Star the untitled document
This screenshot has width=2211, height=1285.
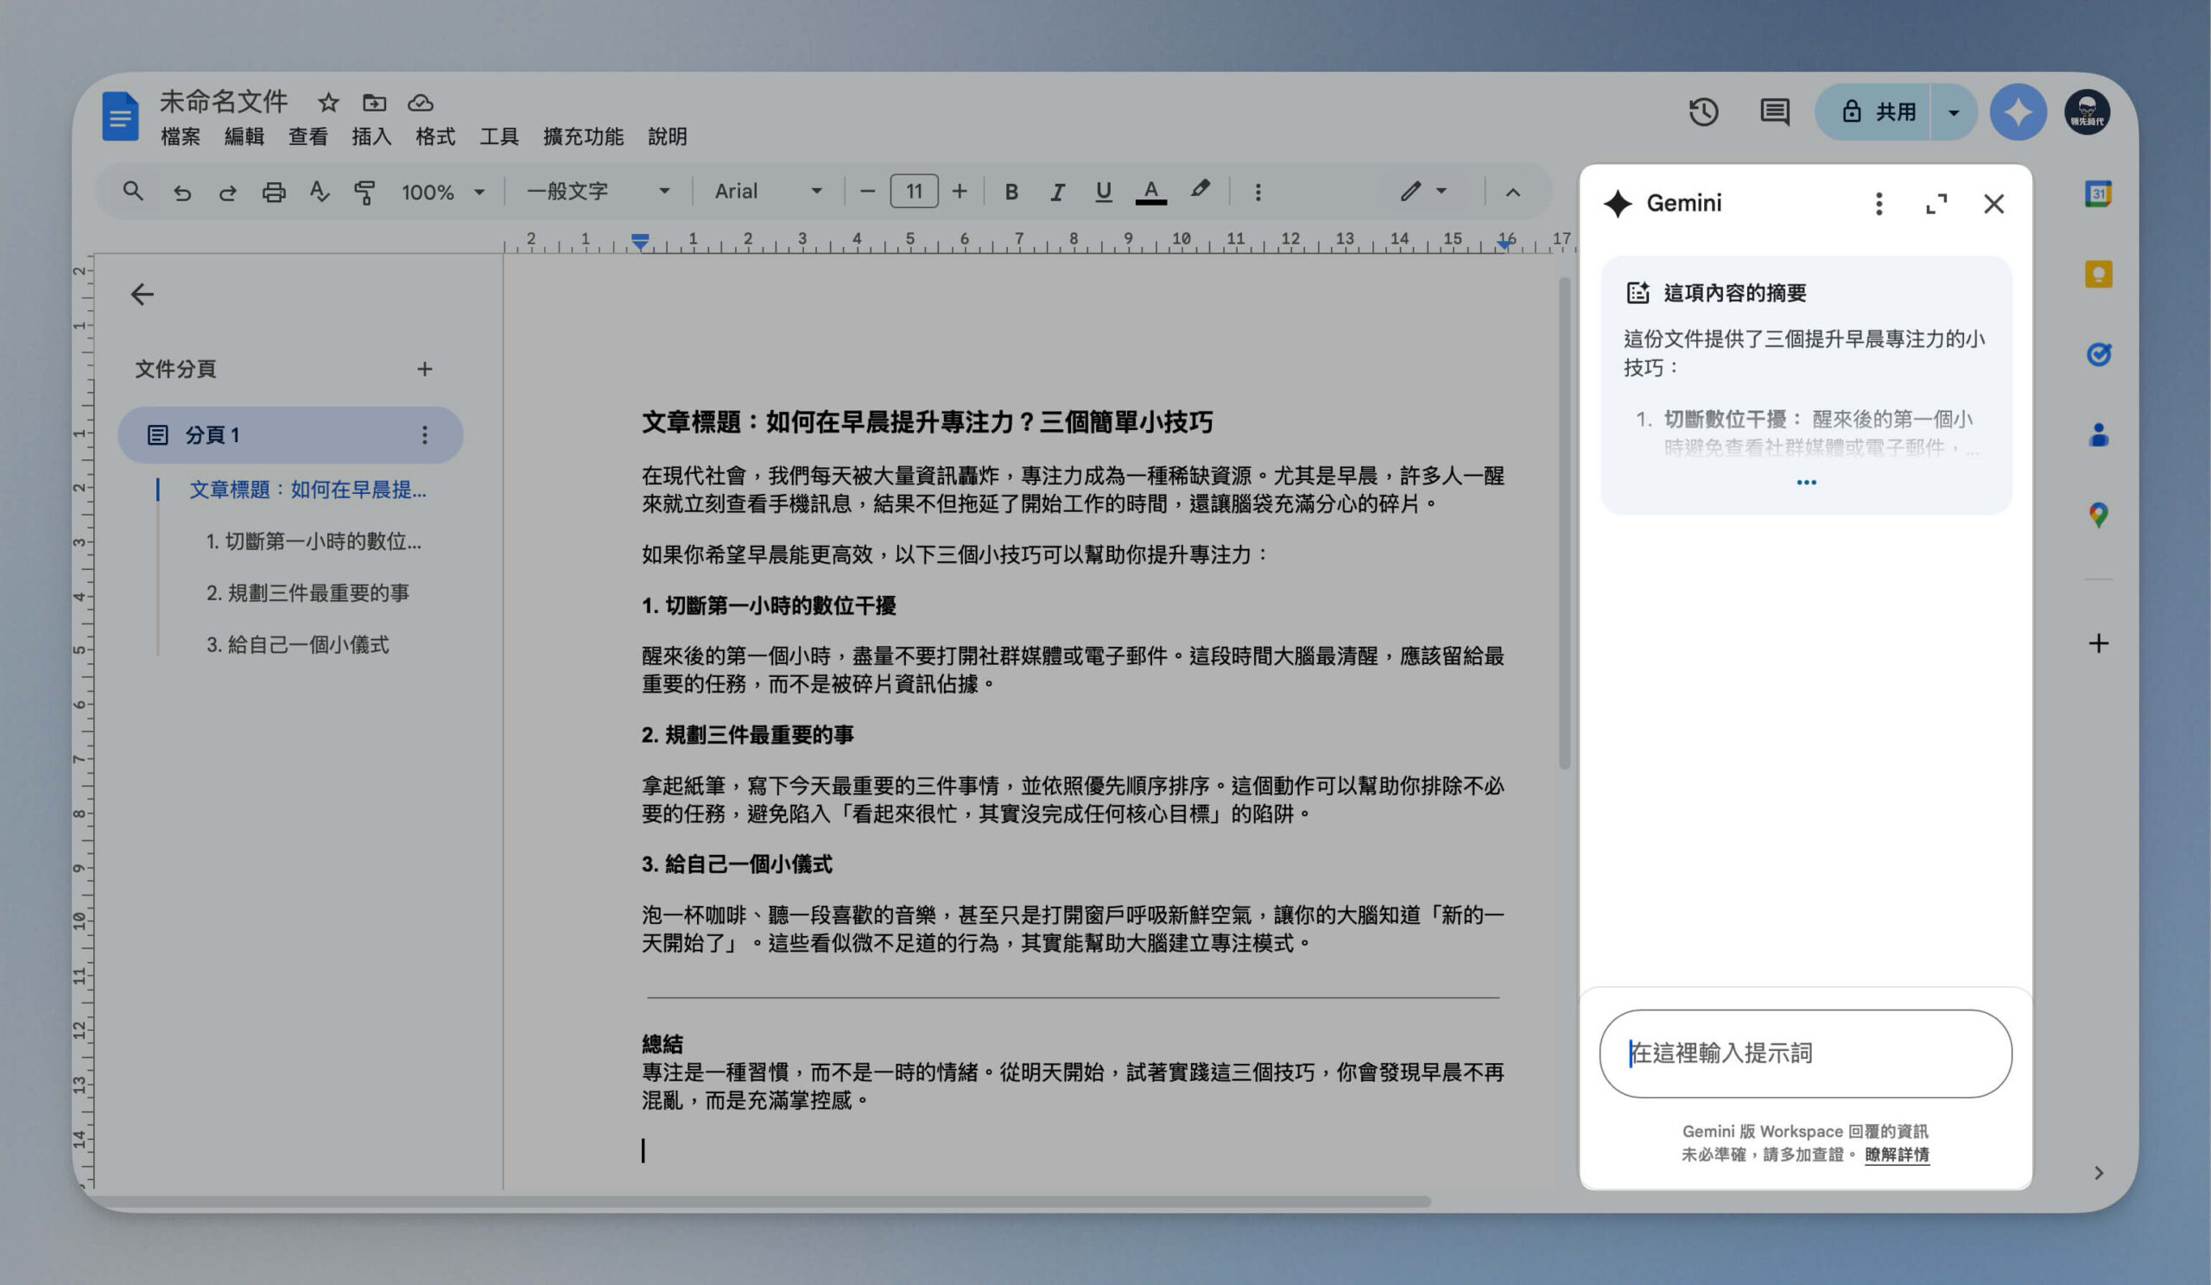(328, 103)
